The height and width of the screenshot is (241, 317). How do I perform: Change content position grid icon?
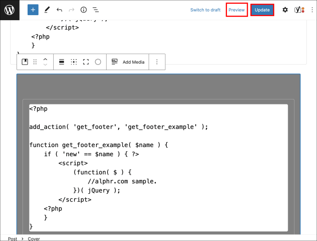click(x=74, y=62)
